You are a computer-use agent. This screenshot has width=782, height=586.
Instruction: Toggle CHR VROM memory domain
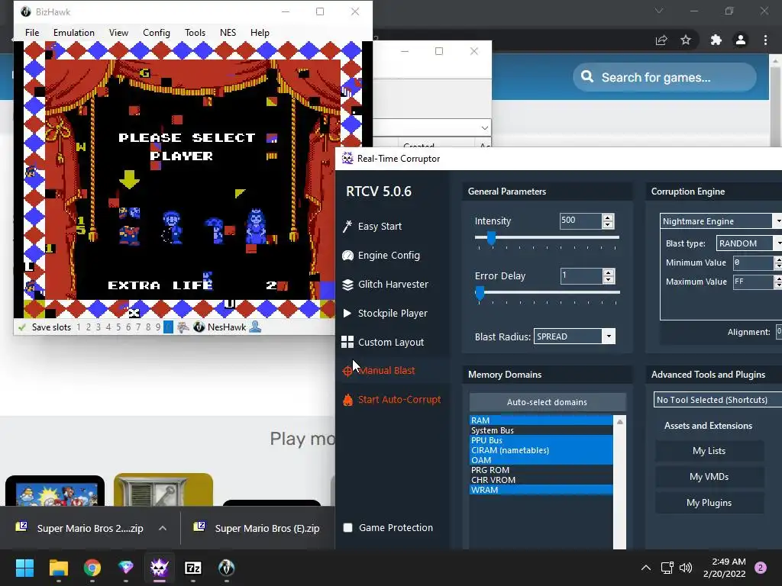coord(541,480)
